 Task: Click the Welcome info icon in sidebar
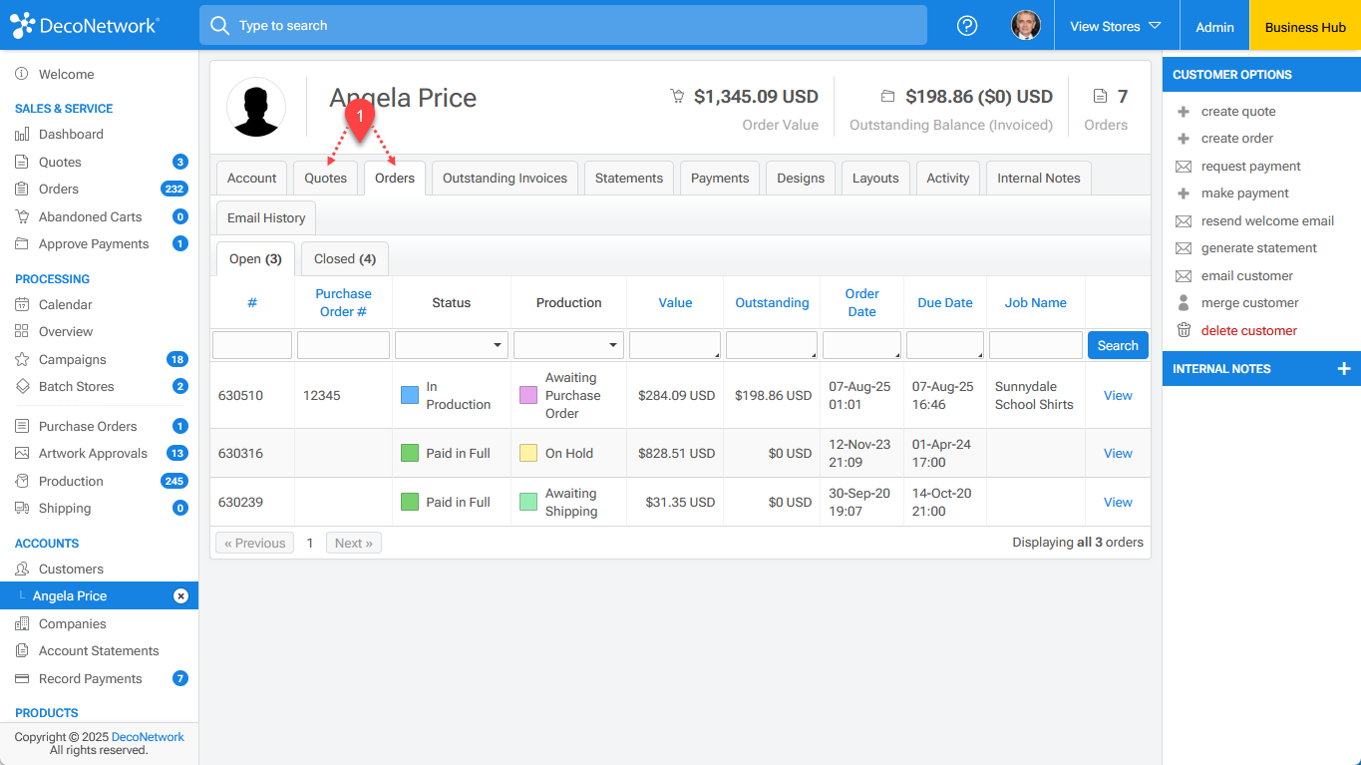click(x=22, y=75)
